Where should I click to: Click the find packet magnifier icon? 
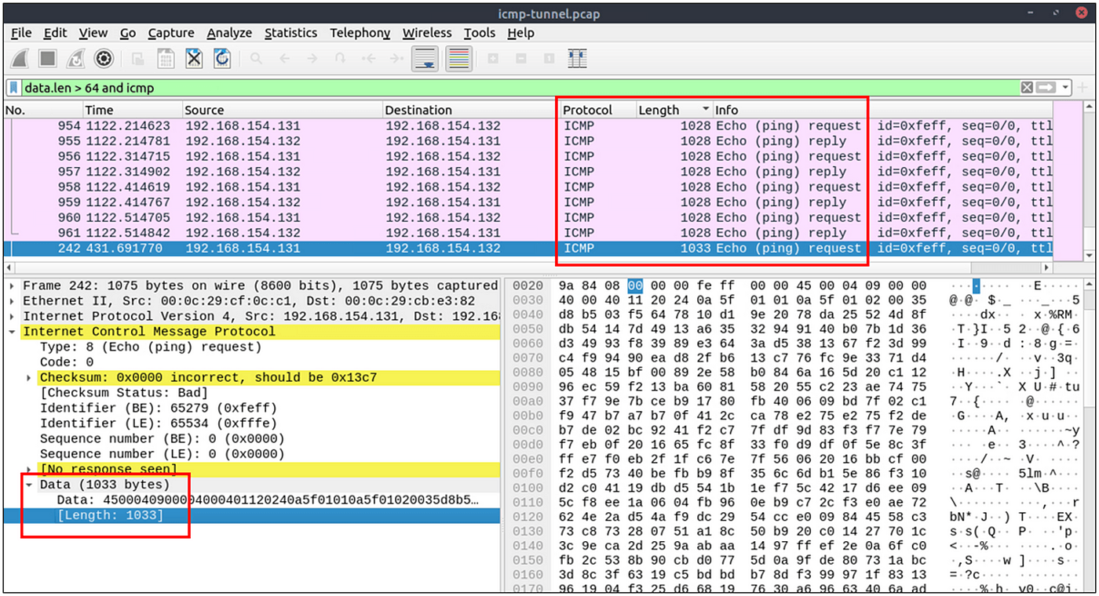(x=256, y=59)
